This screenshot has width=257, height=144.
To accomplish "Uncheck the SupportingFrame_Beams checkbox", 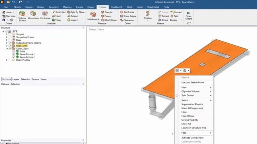I will click(x=10, y=43).
